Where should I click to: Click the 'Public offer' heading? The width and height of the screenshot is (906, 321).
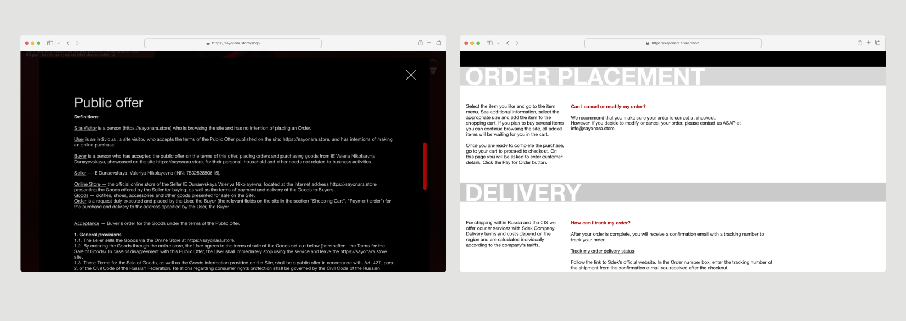[109, 103]
